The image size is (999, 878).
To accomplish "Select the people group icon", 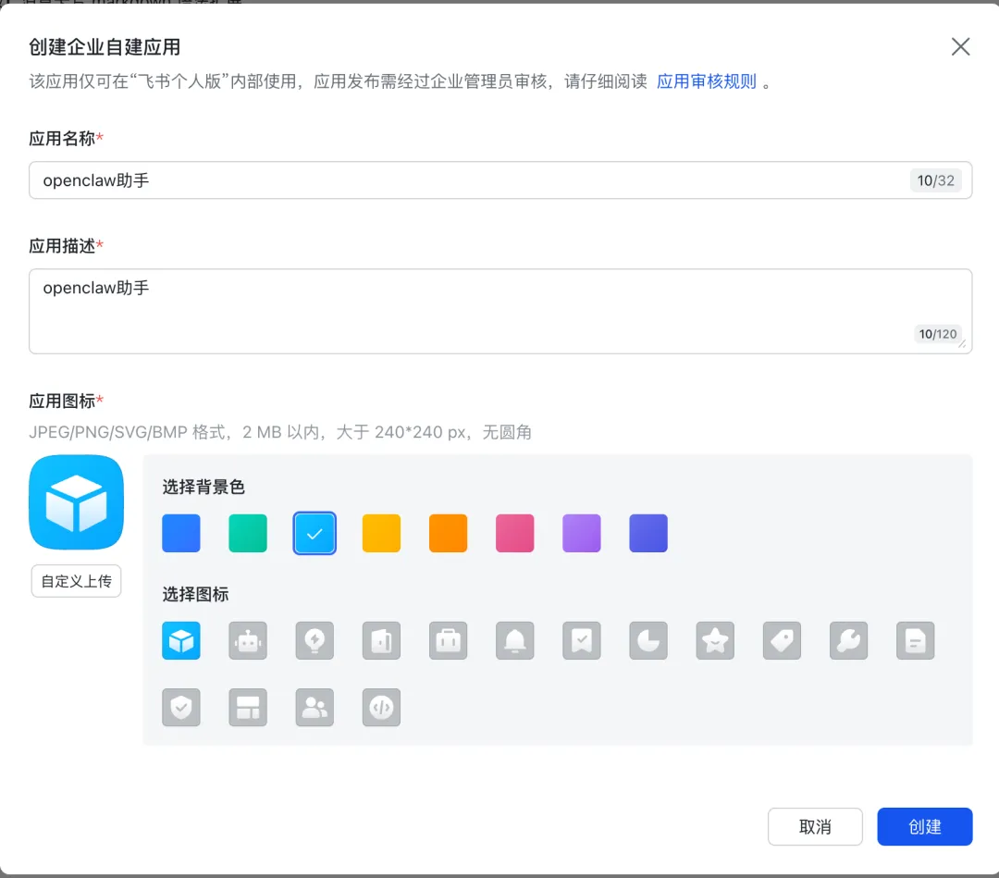I will 314,707.
